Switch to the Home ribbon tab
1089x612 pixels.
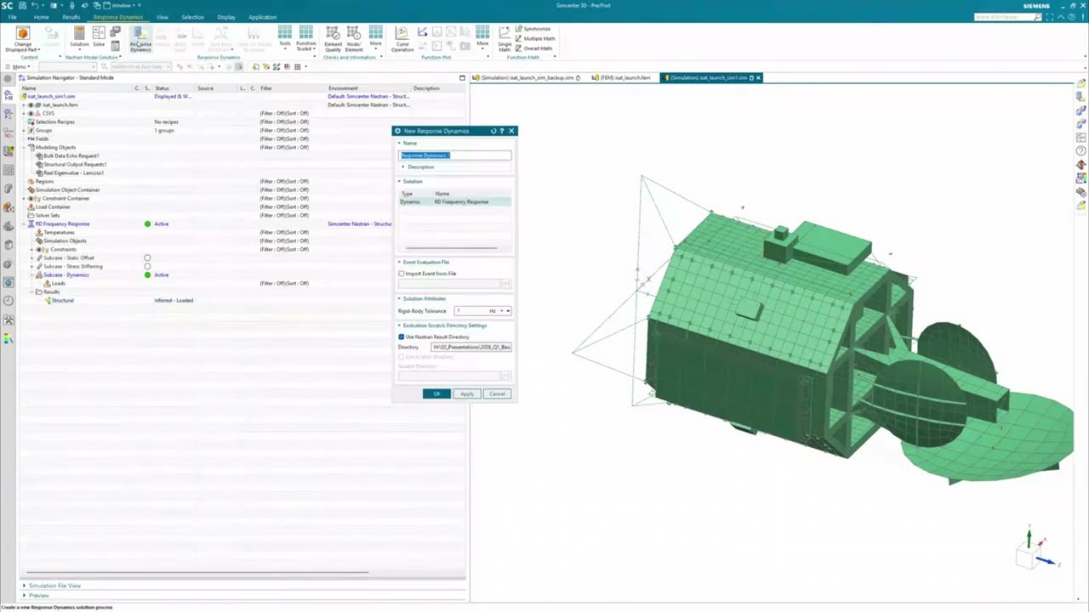click(x=41, y=17)
